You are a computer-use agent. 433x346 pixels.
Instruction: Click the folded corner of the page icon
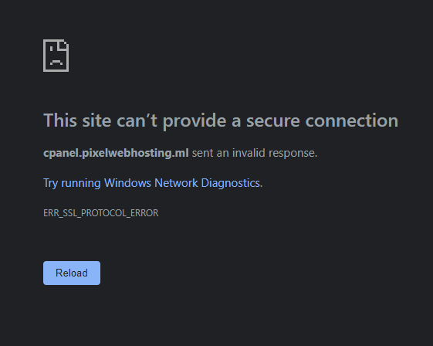click(x=63, y=46)
